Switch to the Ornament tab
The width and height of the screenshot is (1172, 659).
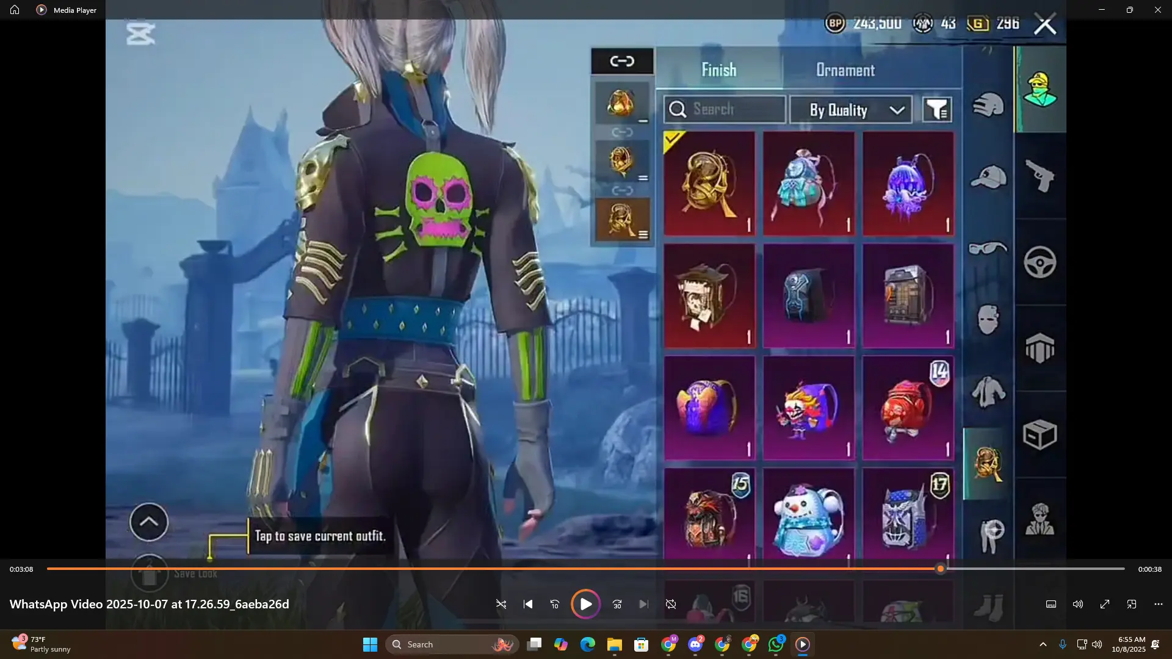[x=845, y=70]
